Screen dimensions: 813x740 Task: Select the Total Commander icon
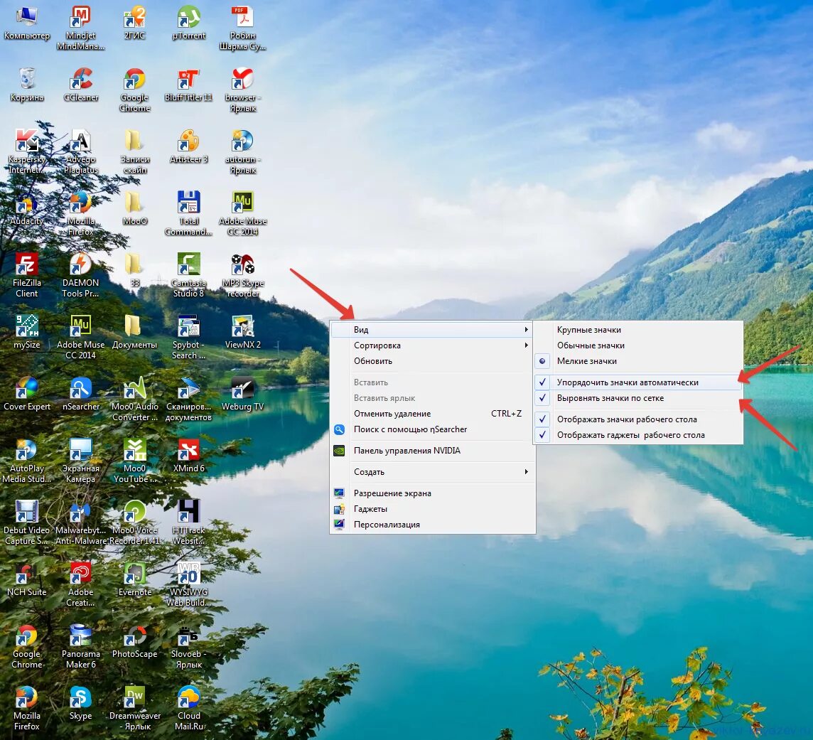point(189,213)
